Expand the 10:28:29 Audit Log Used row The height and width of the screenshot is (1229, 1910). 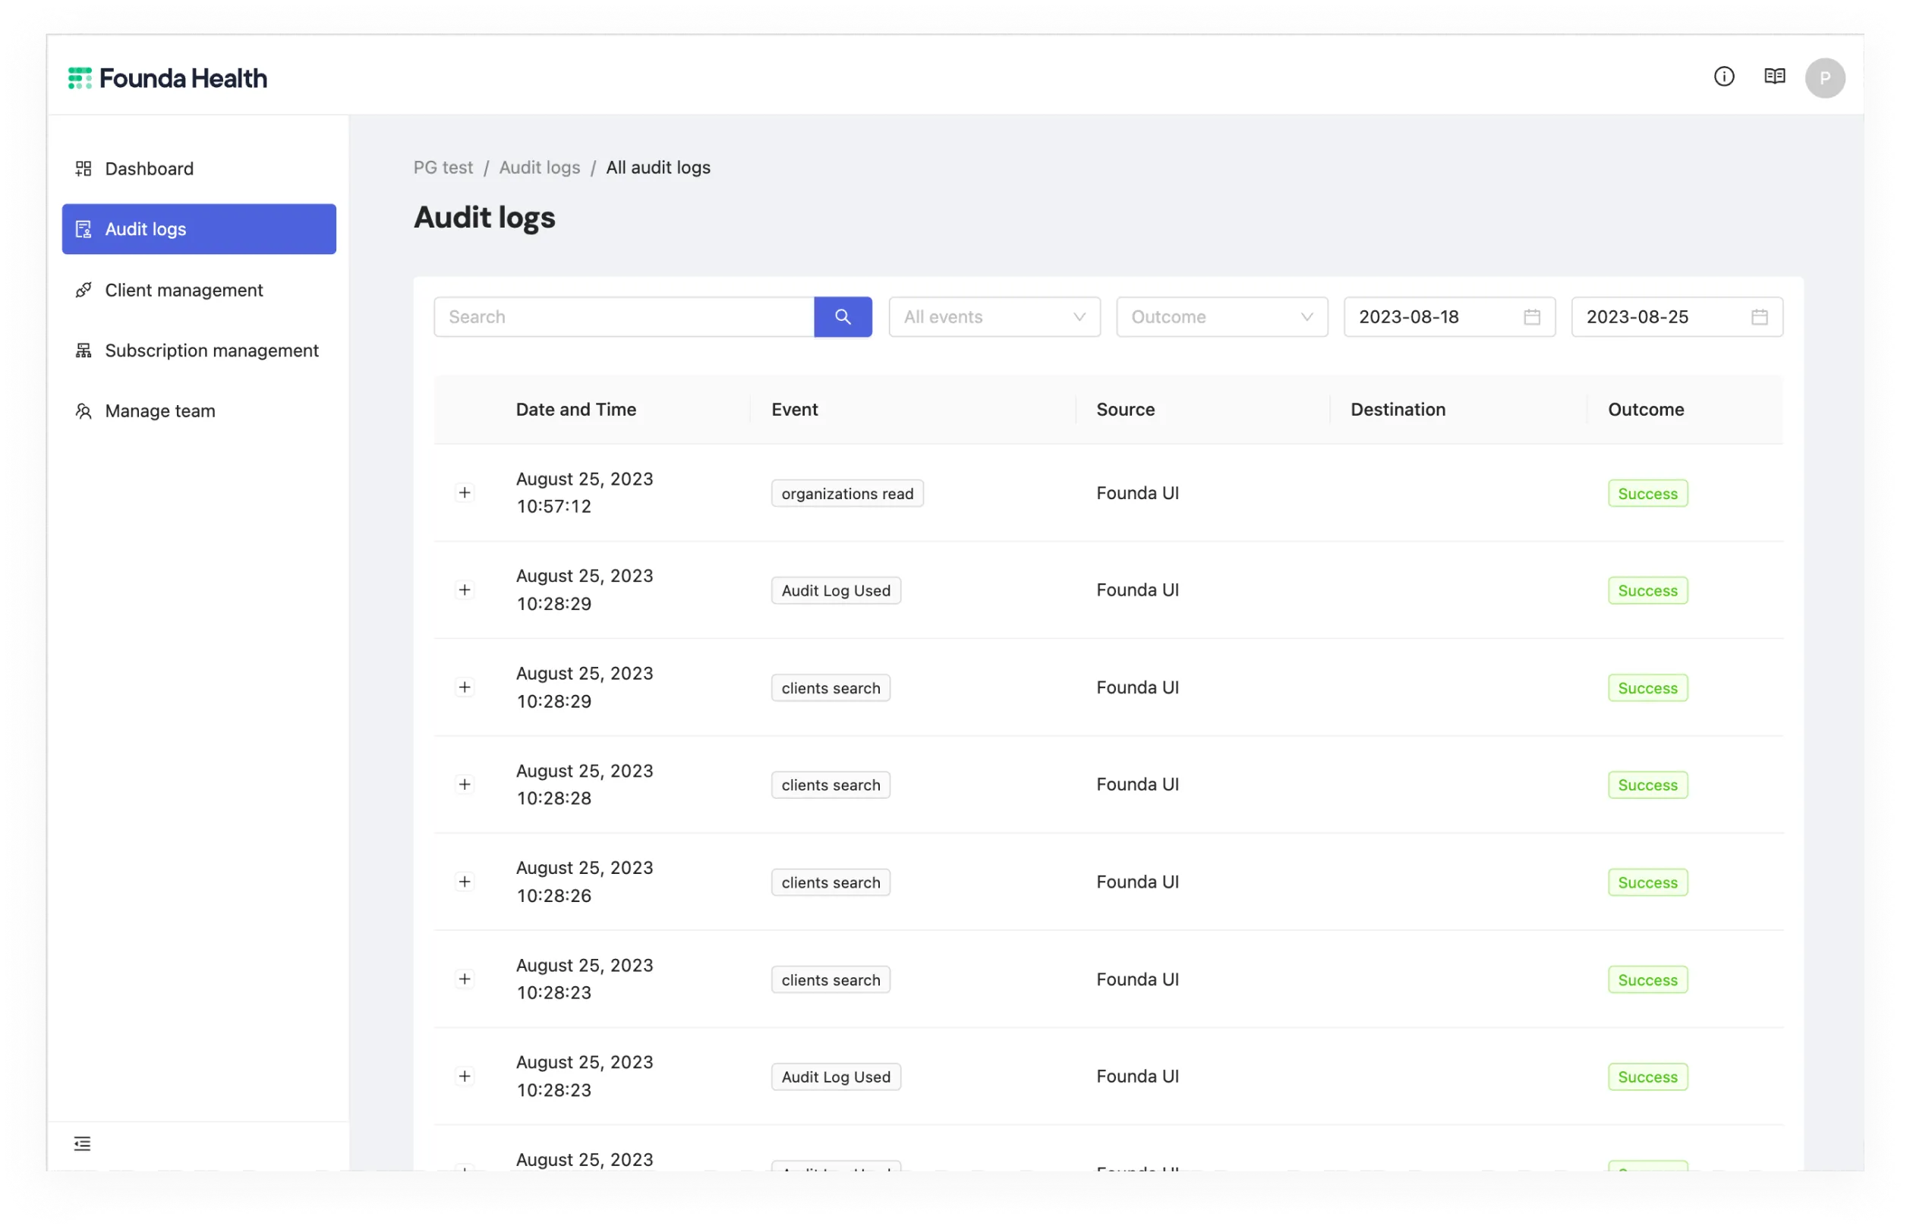464,589
